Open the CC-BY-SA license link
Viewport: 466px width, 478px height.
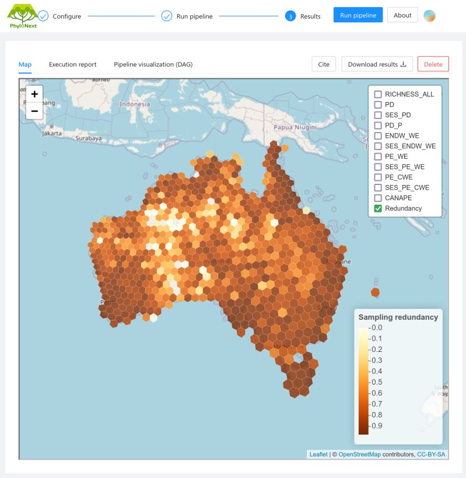tap(431, 454)
